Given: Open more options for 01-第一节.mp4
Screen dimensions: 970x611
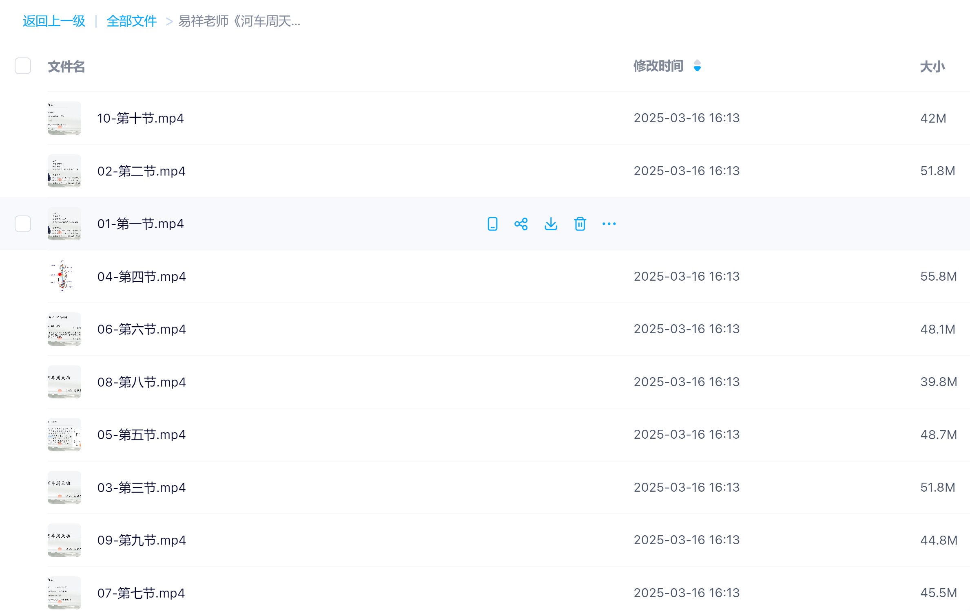Looking at the screenshot, I should coord(609,224).
